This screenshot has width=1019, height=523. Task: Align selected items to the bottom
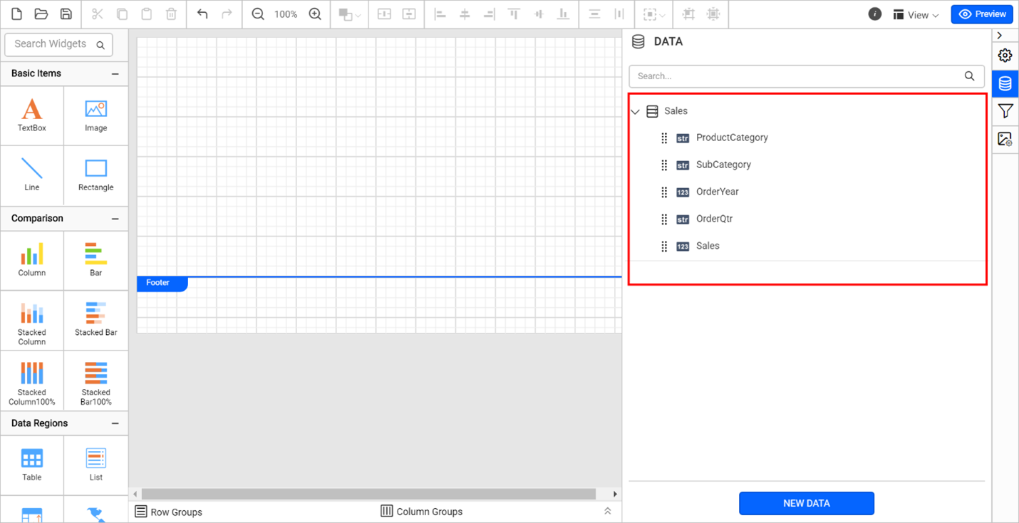click(563, 14)
